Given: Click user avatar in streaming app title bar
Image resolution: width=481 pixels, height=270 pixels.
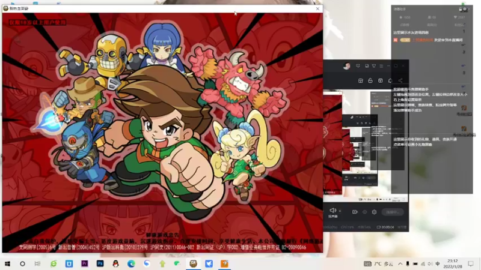Looking at the screenshot, I should (347, 66).
